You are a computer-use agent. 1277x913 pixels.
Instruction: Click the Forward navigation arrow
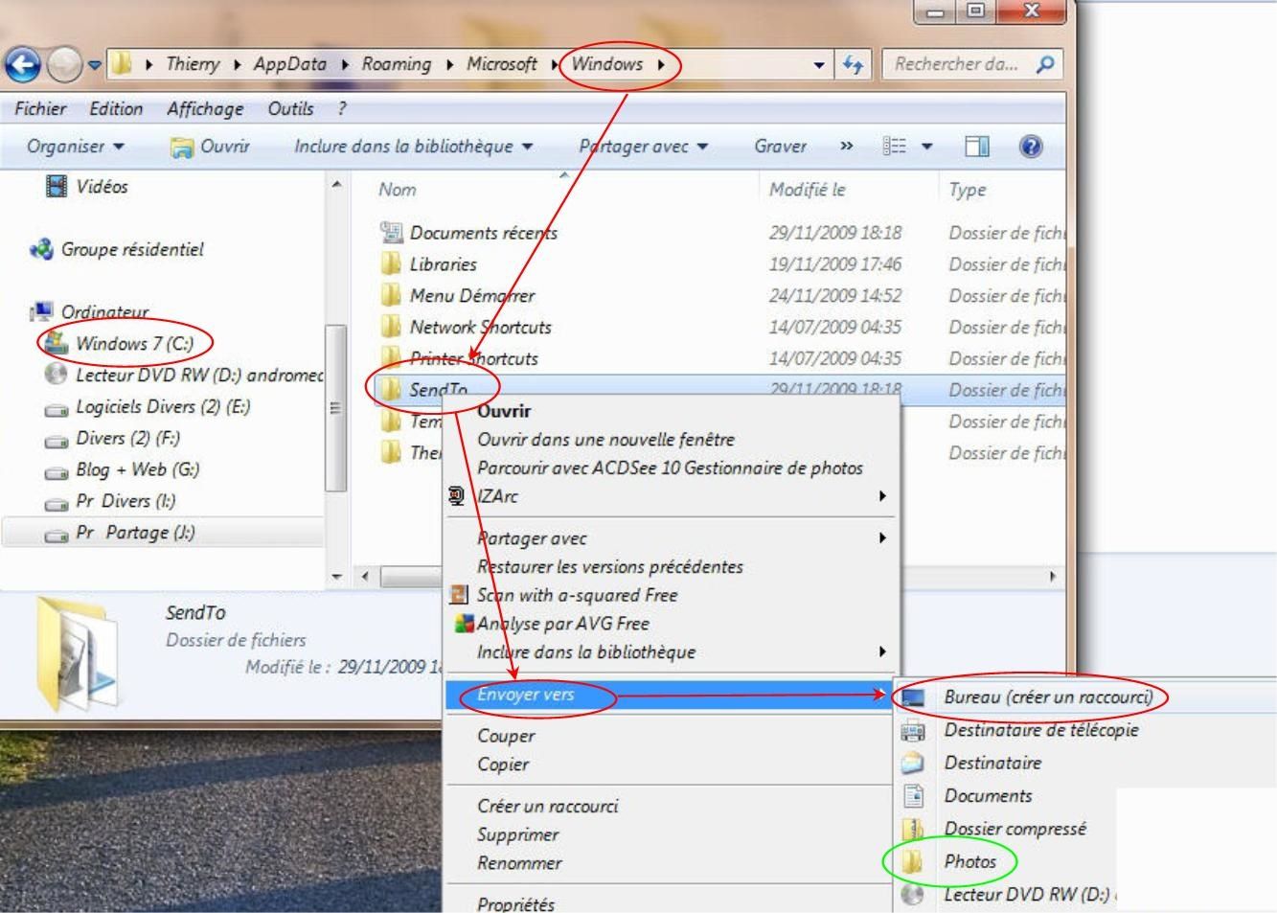tap(64, 64)
